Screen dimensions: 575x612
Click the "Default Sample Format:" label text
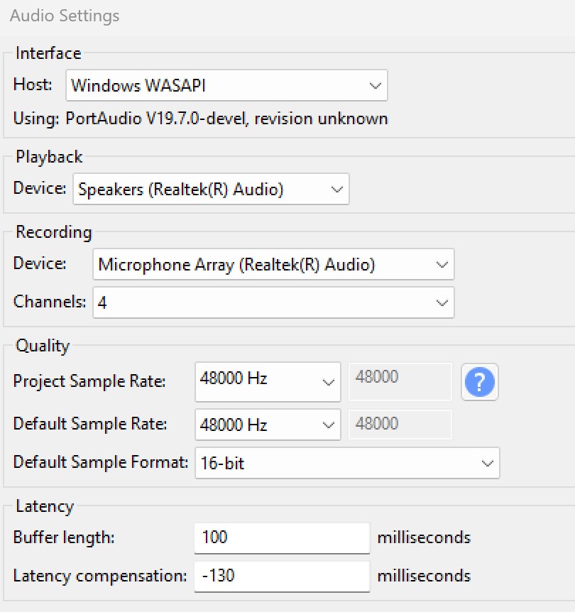pyautogui.click(x=101, y=463)
